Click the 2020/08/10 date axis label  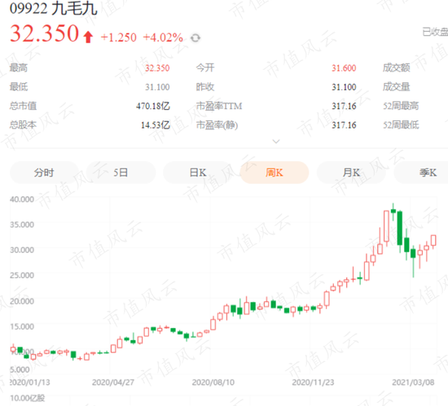point(213,382)
